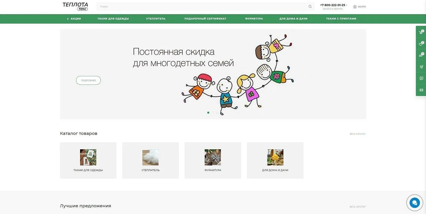Open Фурнитура category thumbnail image
The image size is (426, 214).
(213, 157)
